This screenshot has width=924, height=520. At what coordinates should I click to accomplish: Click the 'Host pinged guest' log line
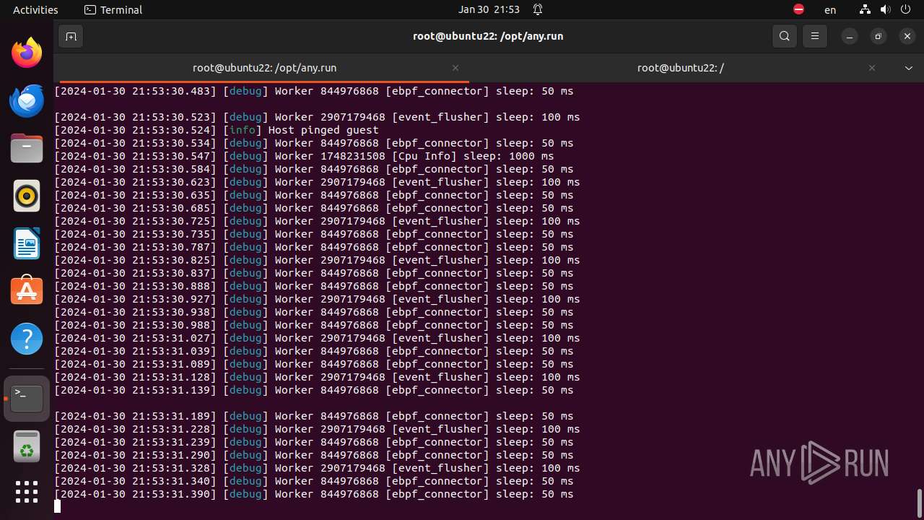(x=217, y=130)
